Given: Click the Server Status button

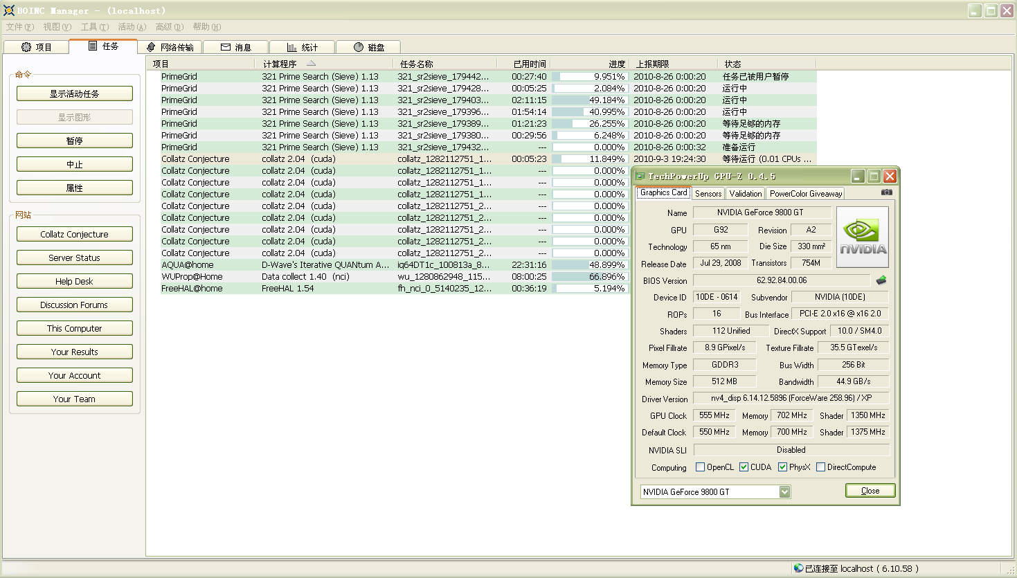Looking at the screenshot, I should tap(75, 258).
